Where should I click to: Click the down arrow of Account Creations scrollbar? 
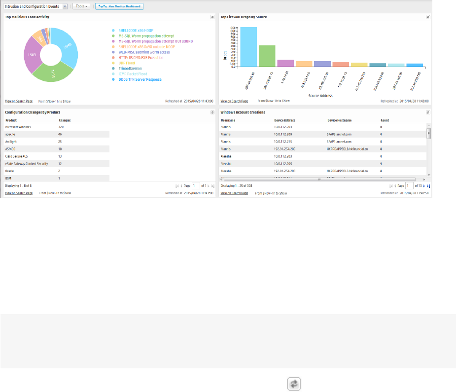429,175
